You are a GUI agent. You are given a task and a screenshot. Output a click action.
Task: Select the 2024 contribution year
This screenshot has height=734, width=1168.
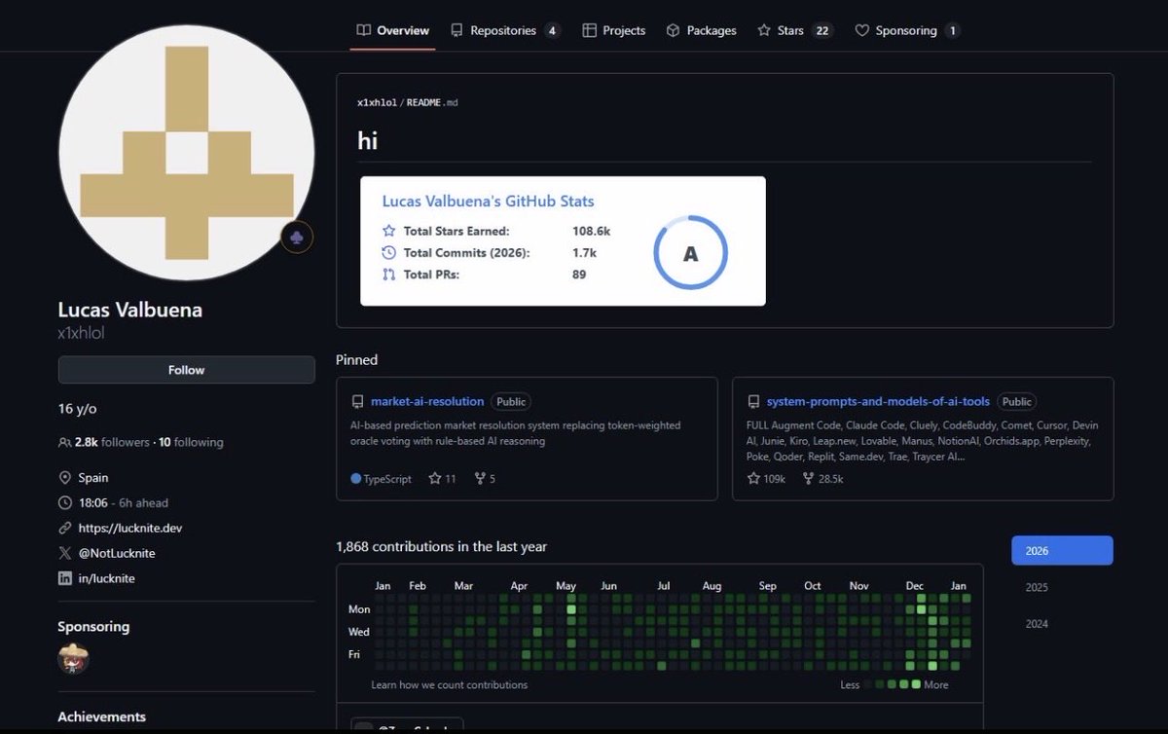1062,624
